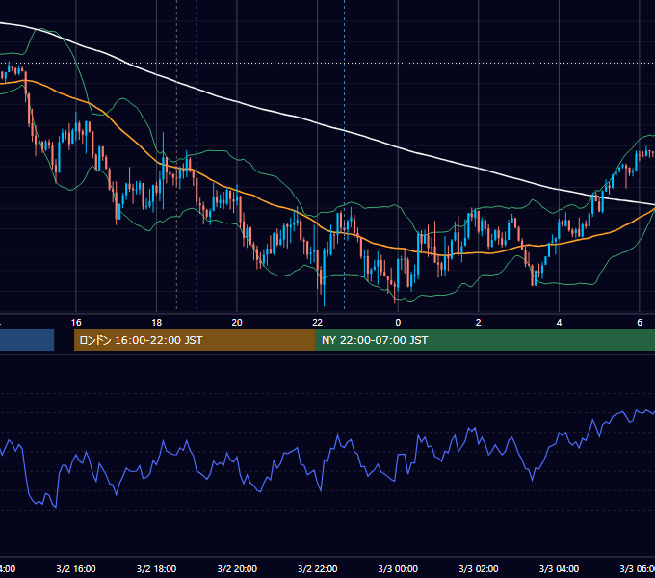Screen dimensions: 655x578
Task: Click the 6 hour axis label
Action: coord(640,323)
